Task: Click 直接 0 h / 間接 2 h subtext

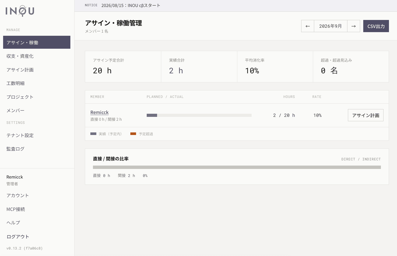Action: tap(106, 119)
